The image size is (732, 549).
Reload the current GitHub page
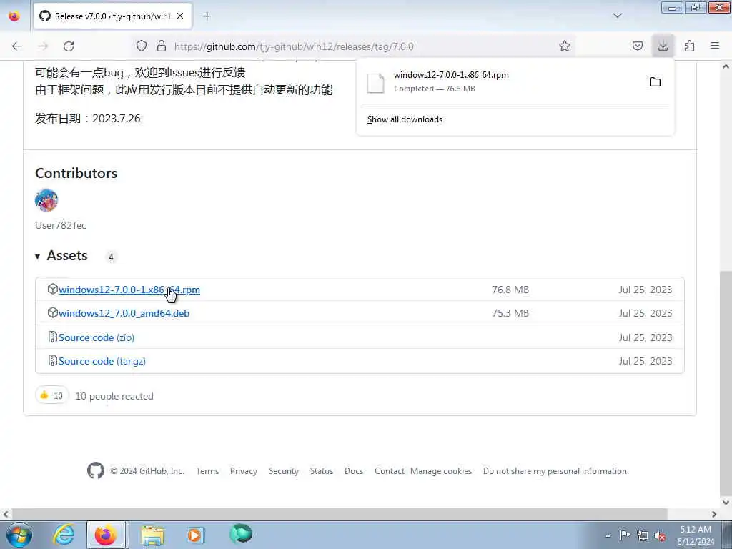tap(69, 46)
